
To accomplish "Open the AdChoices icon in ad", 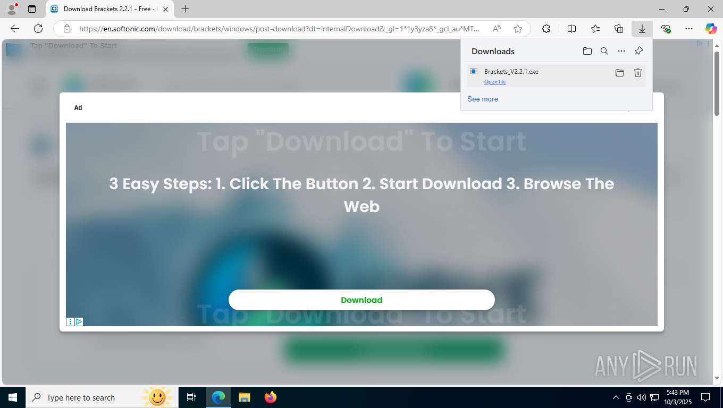I will tap(79, 321).
